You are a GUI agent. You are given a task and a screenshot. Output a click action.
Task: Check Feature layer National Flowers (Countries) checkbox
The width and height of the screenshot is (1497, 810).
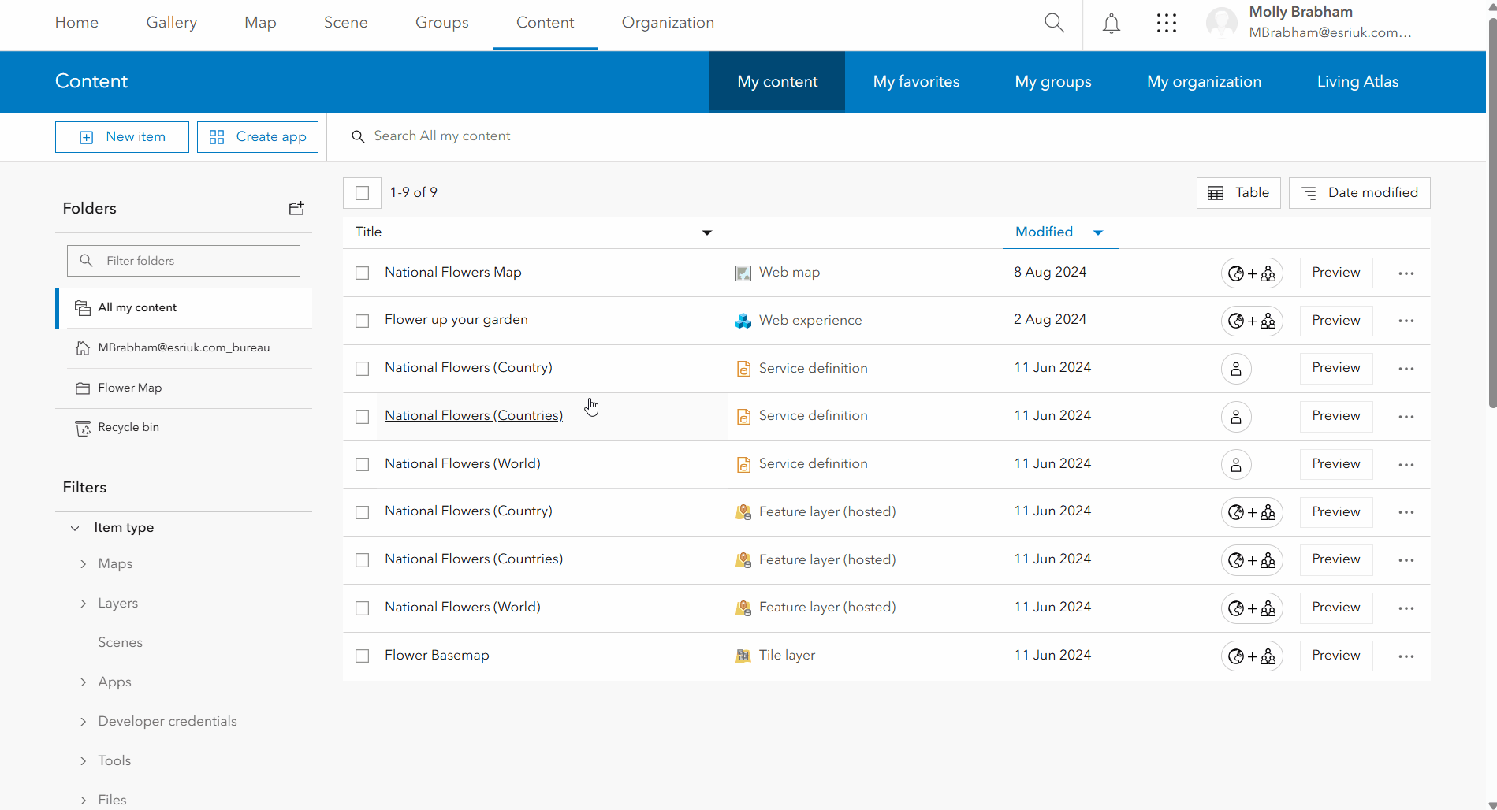click(362, 560)
